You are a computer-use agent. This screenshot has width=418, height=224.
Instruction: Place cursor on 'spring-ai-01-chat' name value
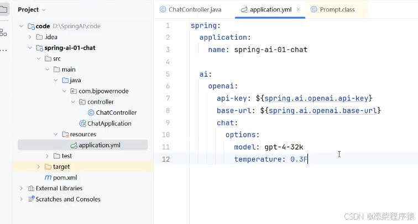270,50
